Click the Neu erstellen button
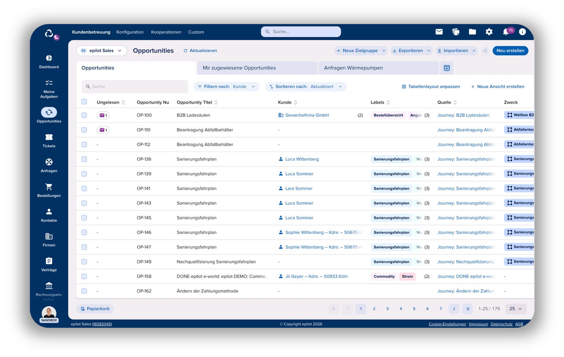Image resolution: width=564 pixels, height=357 pixels. click(x=510, y=51)
